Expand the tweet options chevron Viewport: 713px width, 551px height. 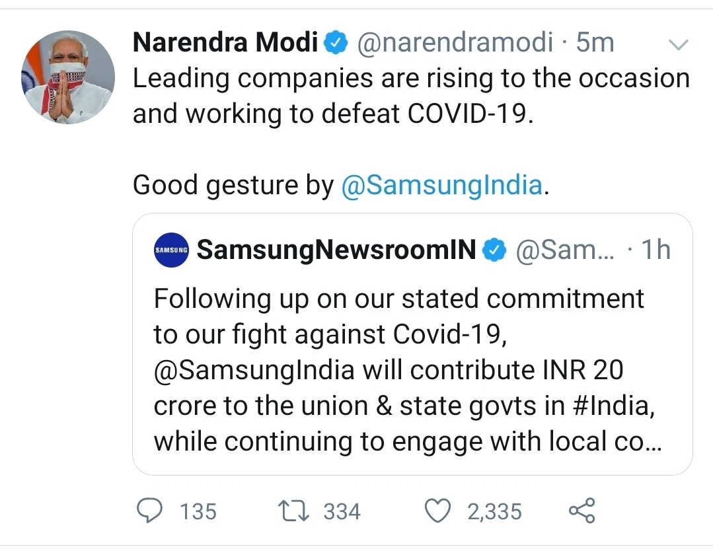[x=679, y=44]
